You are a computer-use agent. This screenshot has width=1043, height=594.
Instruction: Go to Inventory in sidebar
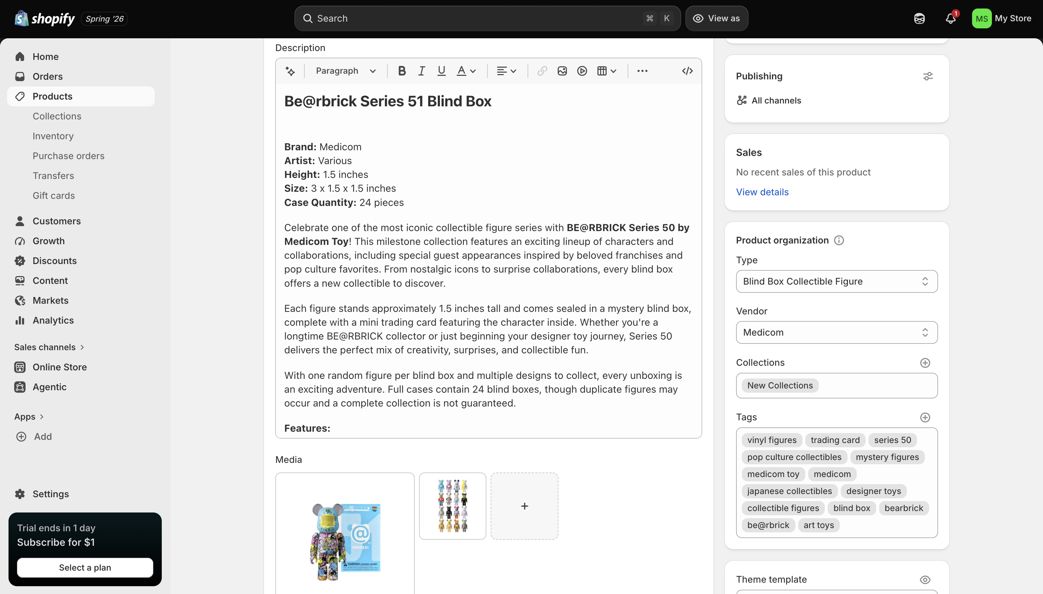[x=53, y=136]
